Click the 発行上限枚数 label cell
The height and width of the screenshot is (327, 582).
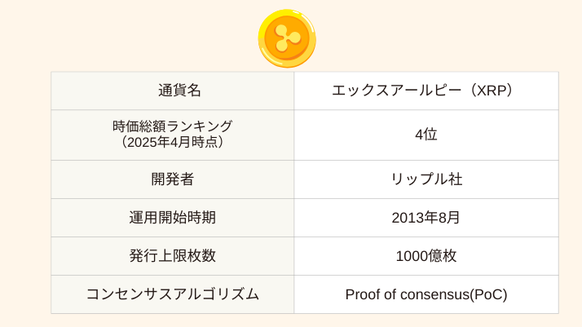coord(173,256)
